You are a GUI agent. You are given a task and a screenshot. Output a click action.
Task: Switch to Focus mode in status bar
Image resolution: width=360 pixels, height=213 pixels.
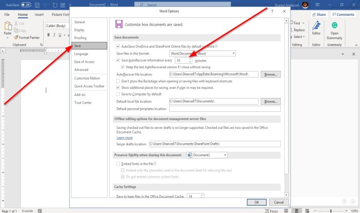coord(272,211)
